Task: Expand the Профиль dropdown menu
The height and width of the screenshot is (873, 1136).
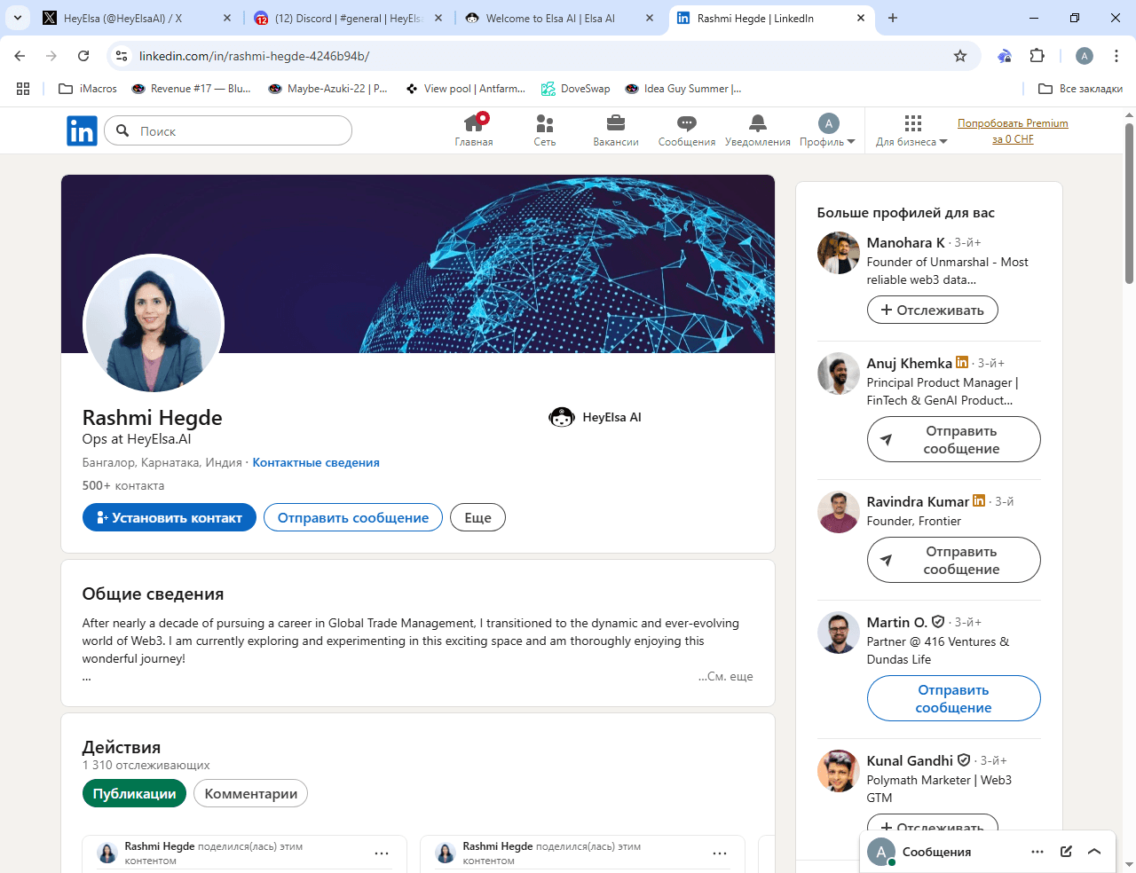Action: coord(827,130)
